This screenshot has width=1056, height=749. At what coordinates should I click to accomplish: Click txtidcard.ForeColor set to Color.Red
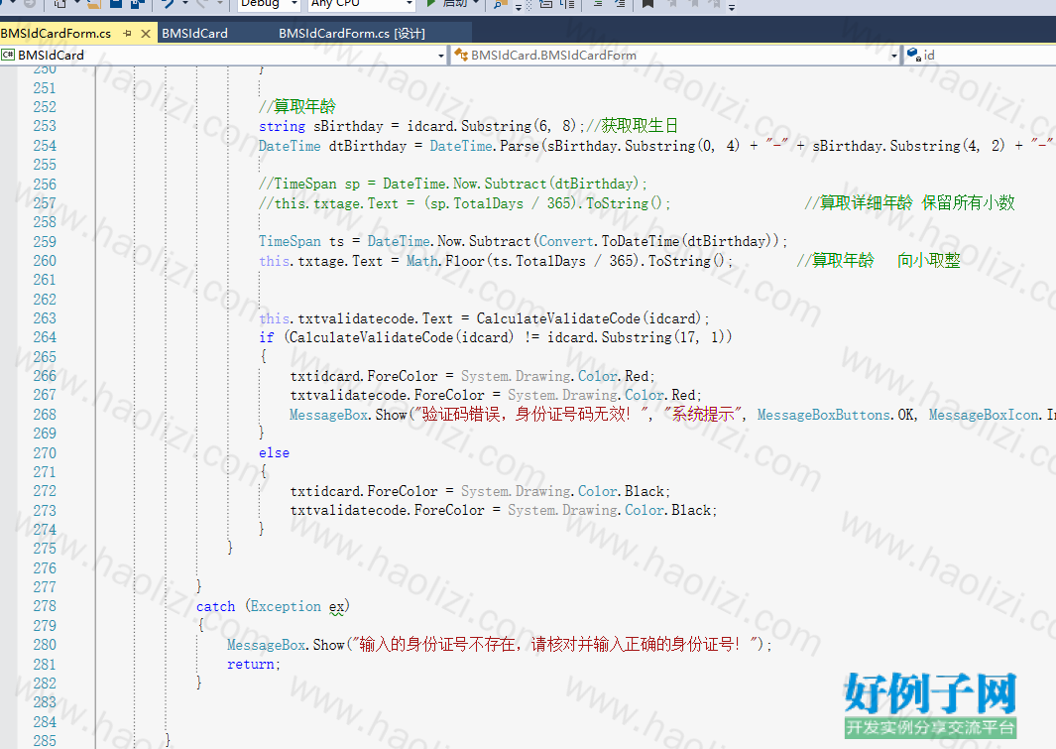[x=472, y=377]
